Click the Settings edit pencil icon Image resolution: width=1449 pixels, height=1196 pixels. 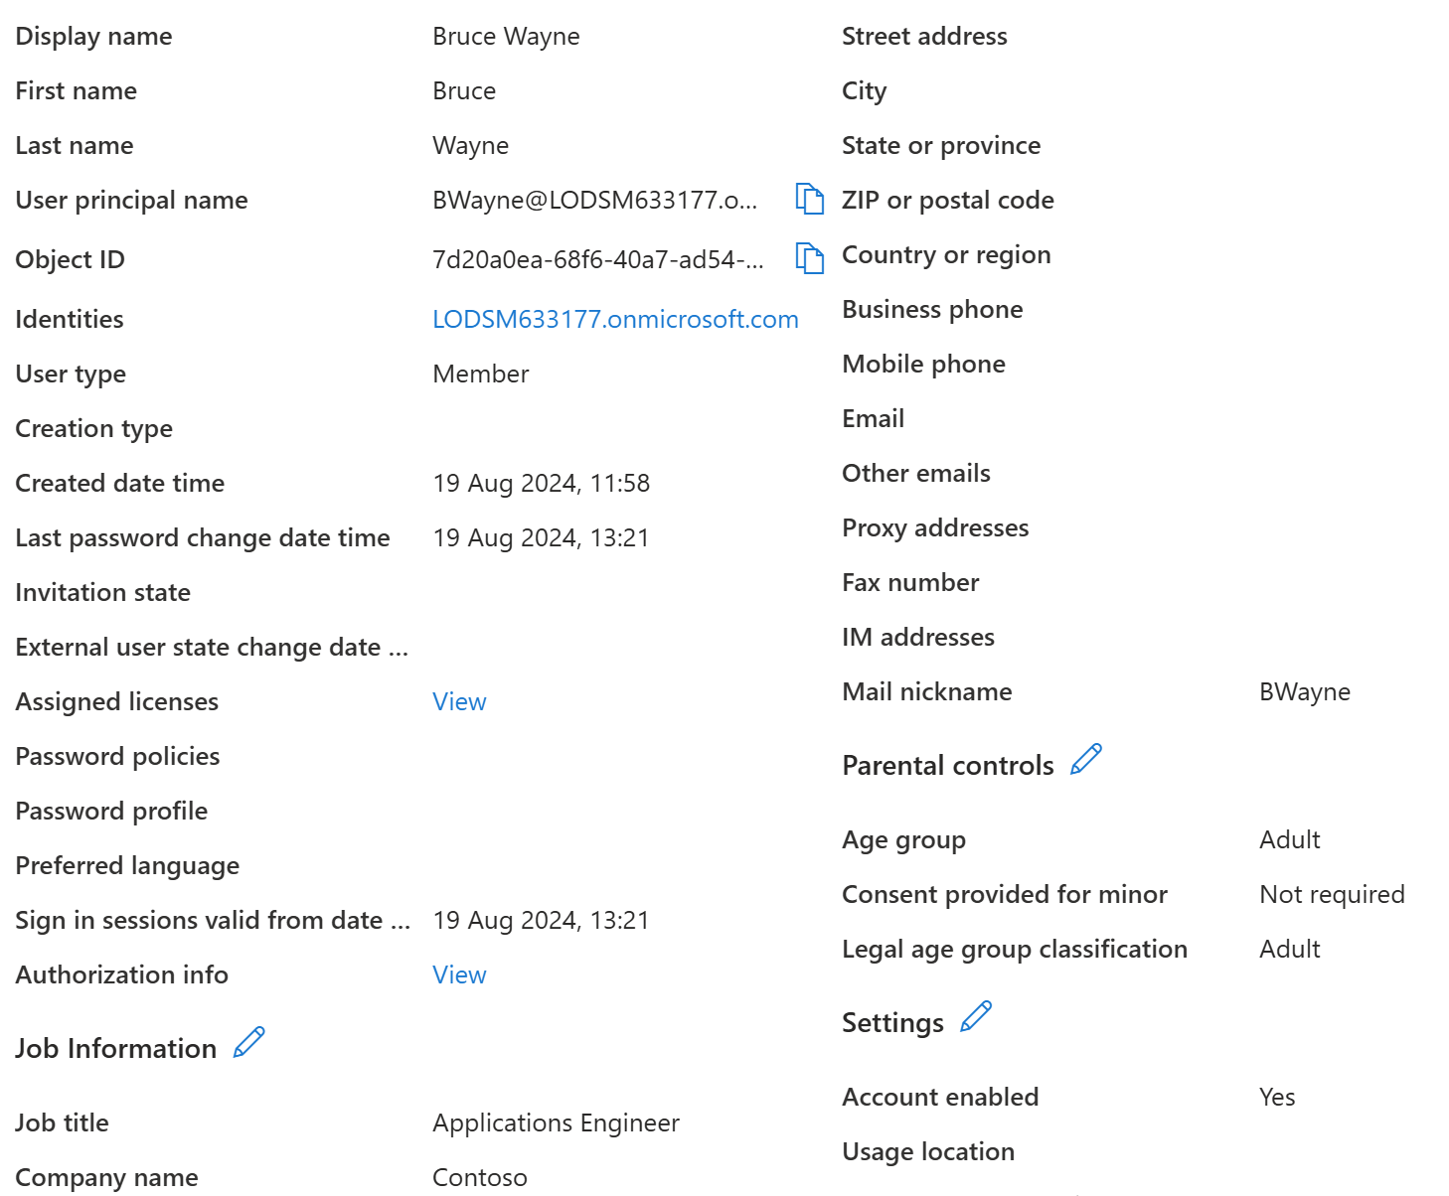pyautogui.click(x=976, y=1017)
